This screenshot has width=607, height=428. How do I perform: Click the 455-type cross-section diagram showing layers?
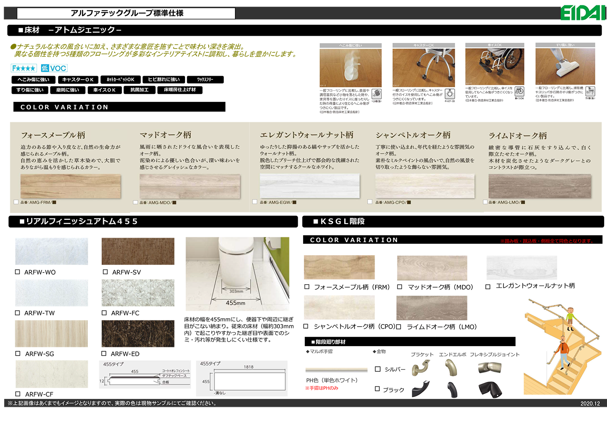[145, 374]
